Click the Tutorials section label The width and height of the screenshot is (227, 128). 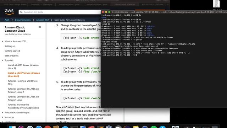[x=9, y=60]
